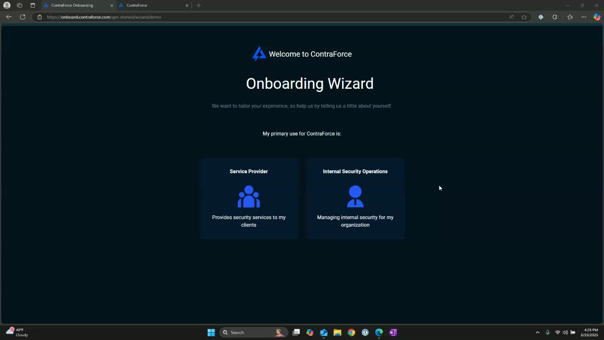The width and height of the screenshot is (604, 340).
Task: Open OneNote from the taskbar
Action: pyautogui.click(x=393, y=332)
